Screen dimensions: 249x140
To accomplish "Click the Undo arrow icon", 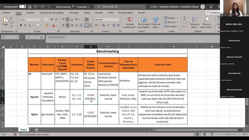I will [x=35, y=7].
